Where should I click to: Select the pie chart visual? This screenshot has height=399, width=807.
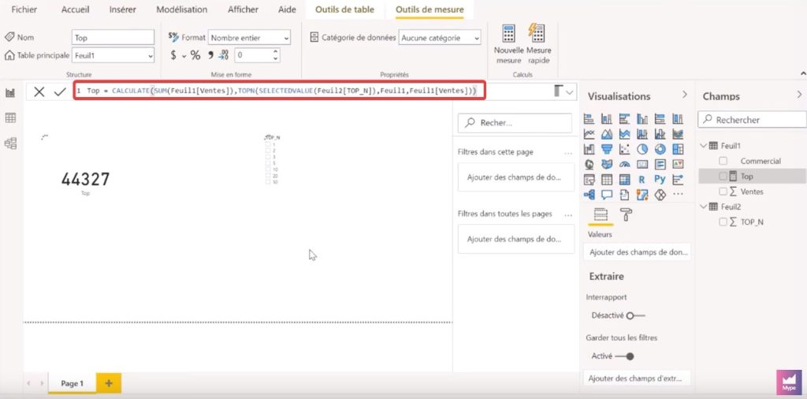[x=642, y=149]
